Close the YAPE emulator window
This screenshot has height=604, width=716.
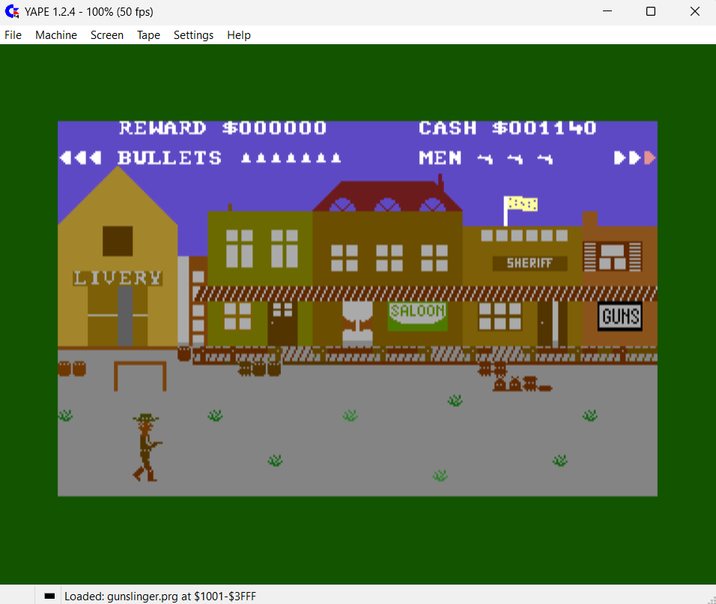pos(694,11)
